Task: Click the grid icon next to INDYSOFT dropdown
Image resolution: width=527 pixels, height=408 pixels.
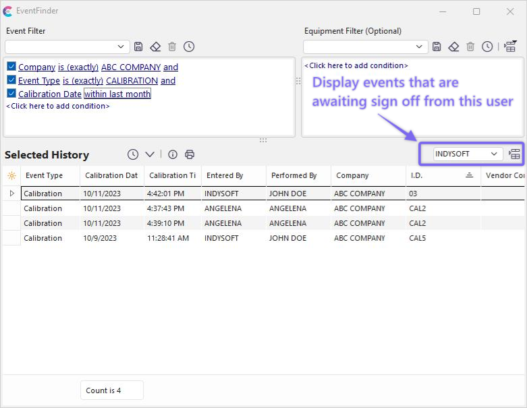Action: click(x=514, y=154)
